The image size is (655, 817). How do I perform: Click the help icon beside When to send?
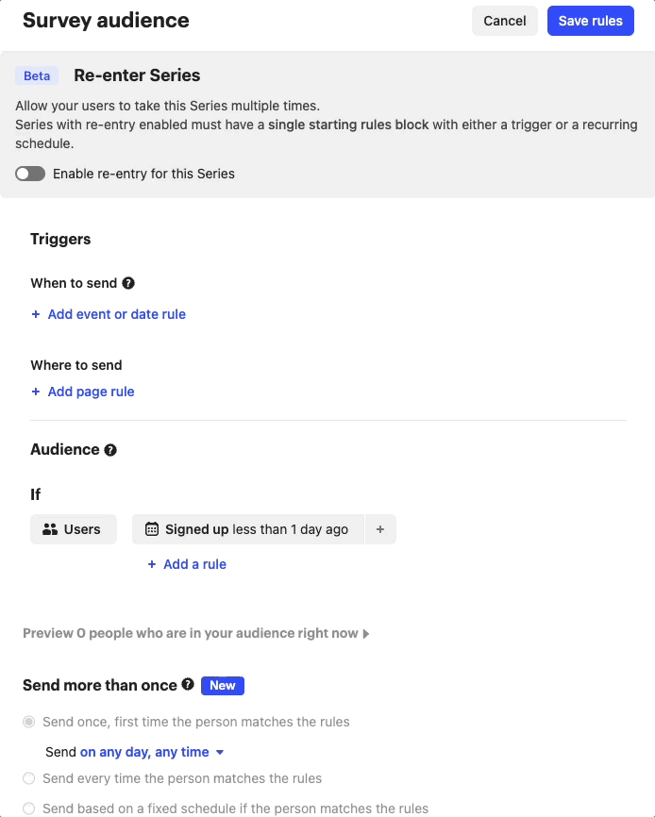pos(128,283)
